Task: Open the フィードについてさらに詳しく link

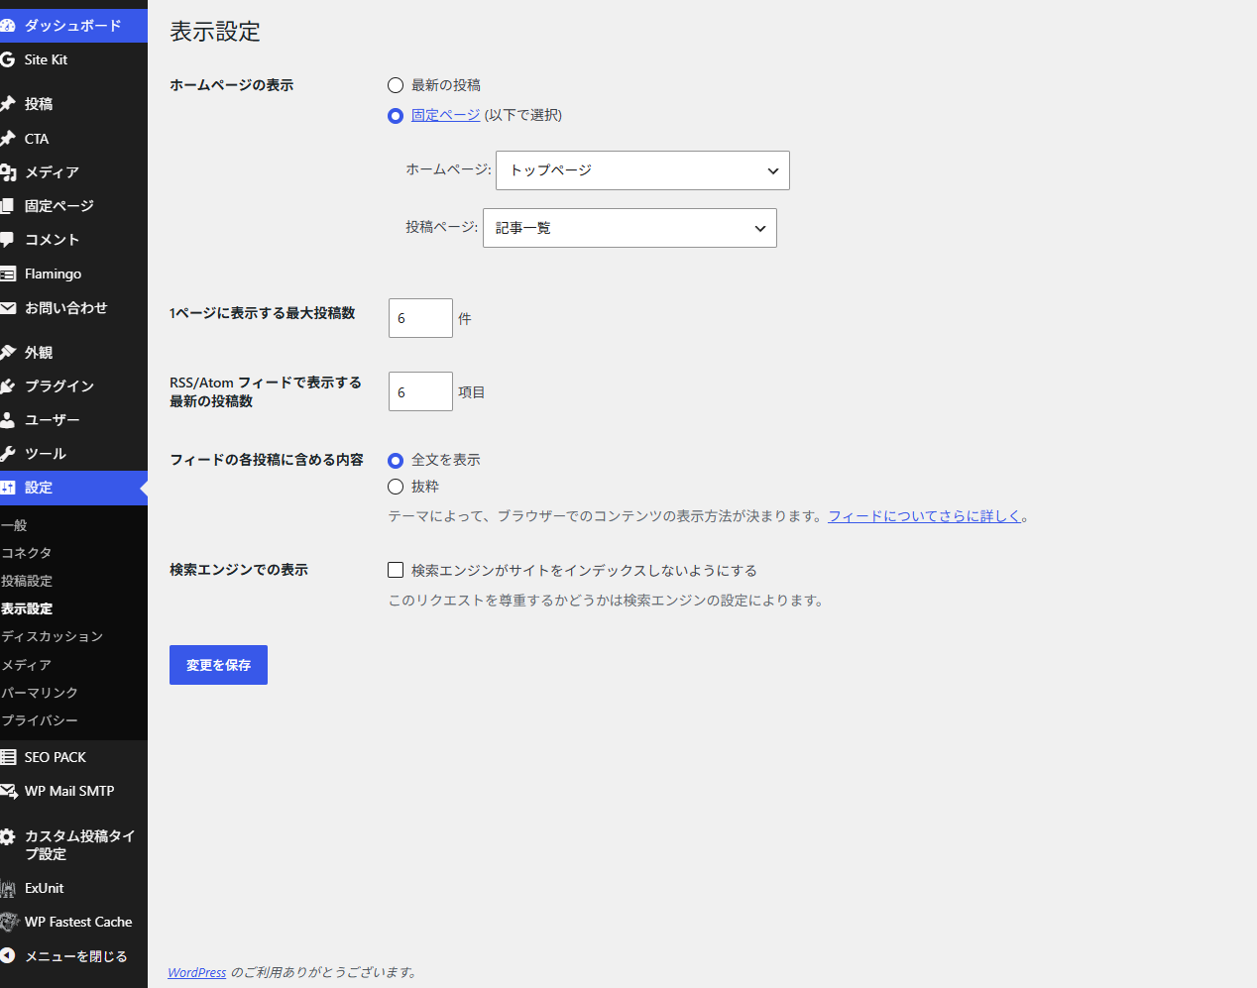Action: coord(925,516)
